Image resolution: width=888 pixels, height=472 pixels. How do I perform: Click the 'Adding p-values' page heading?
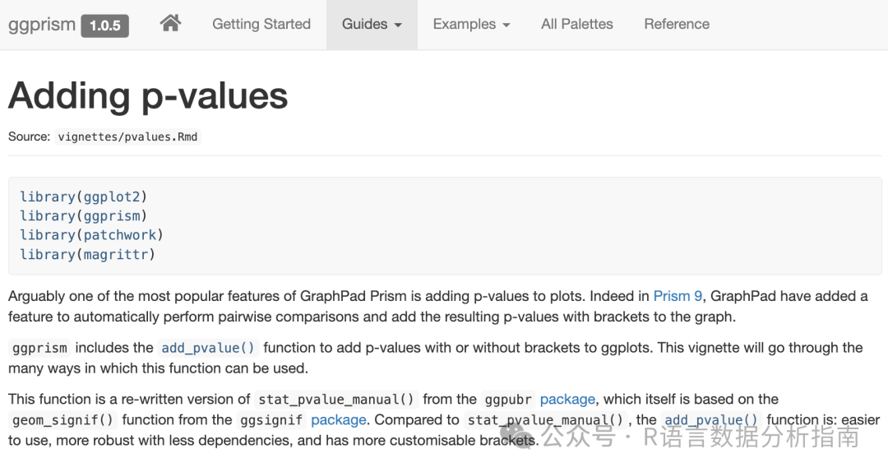pos(148,96)
